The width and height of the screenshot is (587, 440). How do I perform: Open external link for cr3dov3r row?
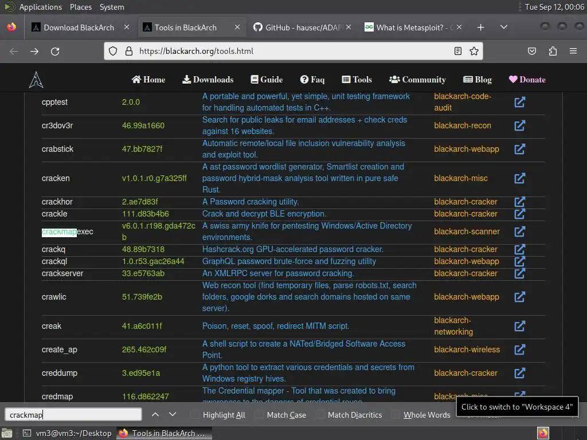519,125
